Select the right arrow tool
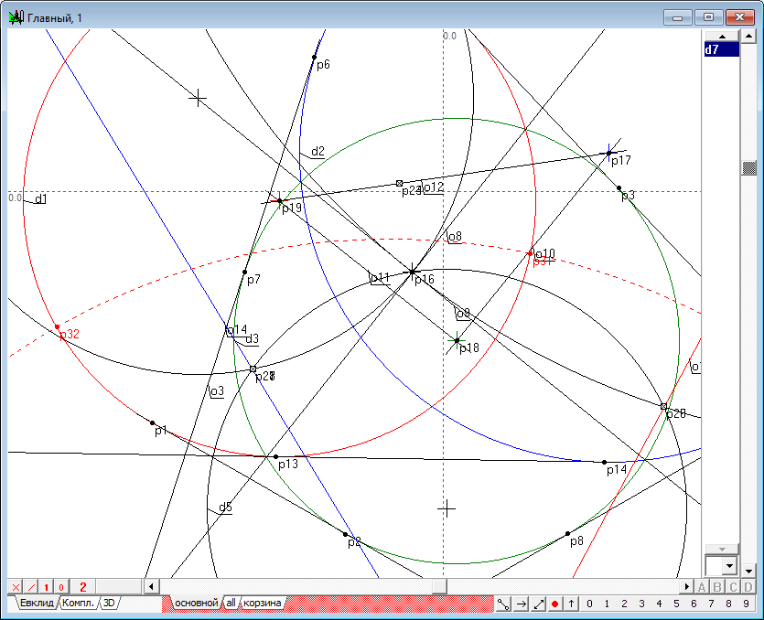Image resolution: width=764 pixels, height=620 pixels. pyautogui.click(x=521, y=604)
